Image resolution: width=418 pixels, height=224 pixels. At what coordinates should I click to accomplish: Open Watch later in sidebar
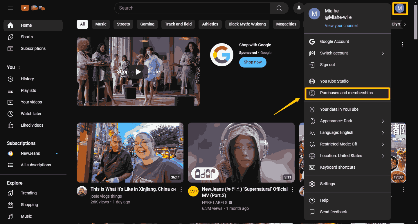pos(33,114)
